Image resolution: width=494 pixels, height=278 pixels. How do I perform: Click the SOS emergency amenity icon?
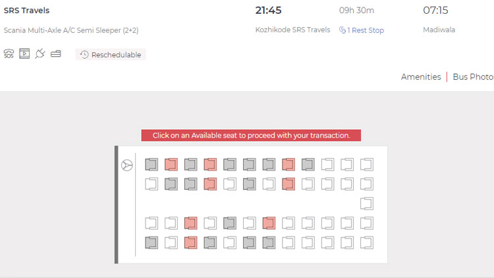click(x=9, y=54)
